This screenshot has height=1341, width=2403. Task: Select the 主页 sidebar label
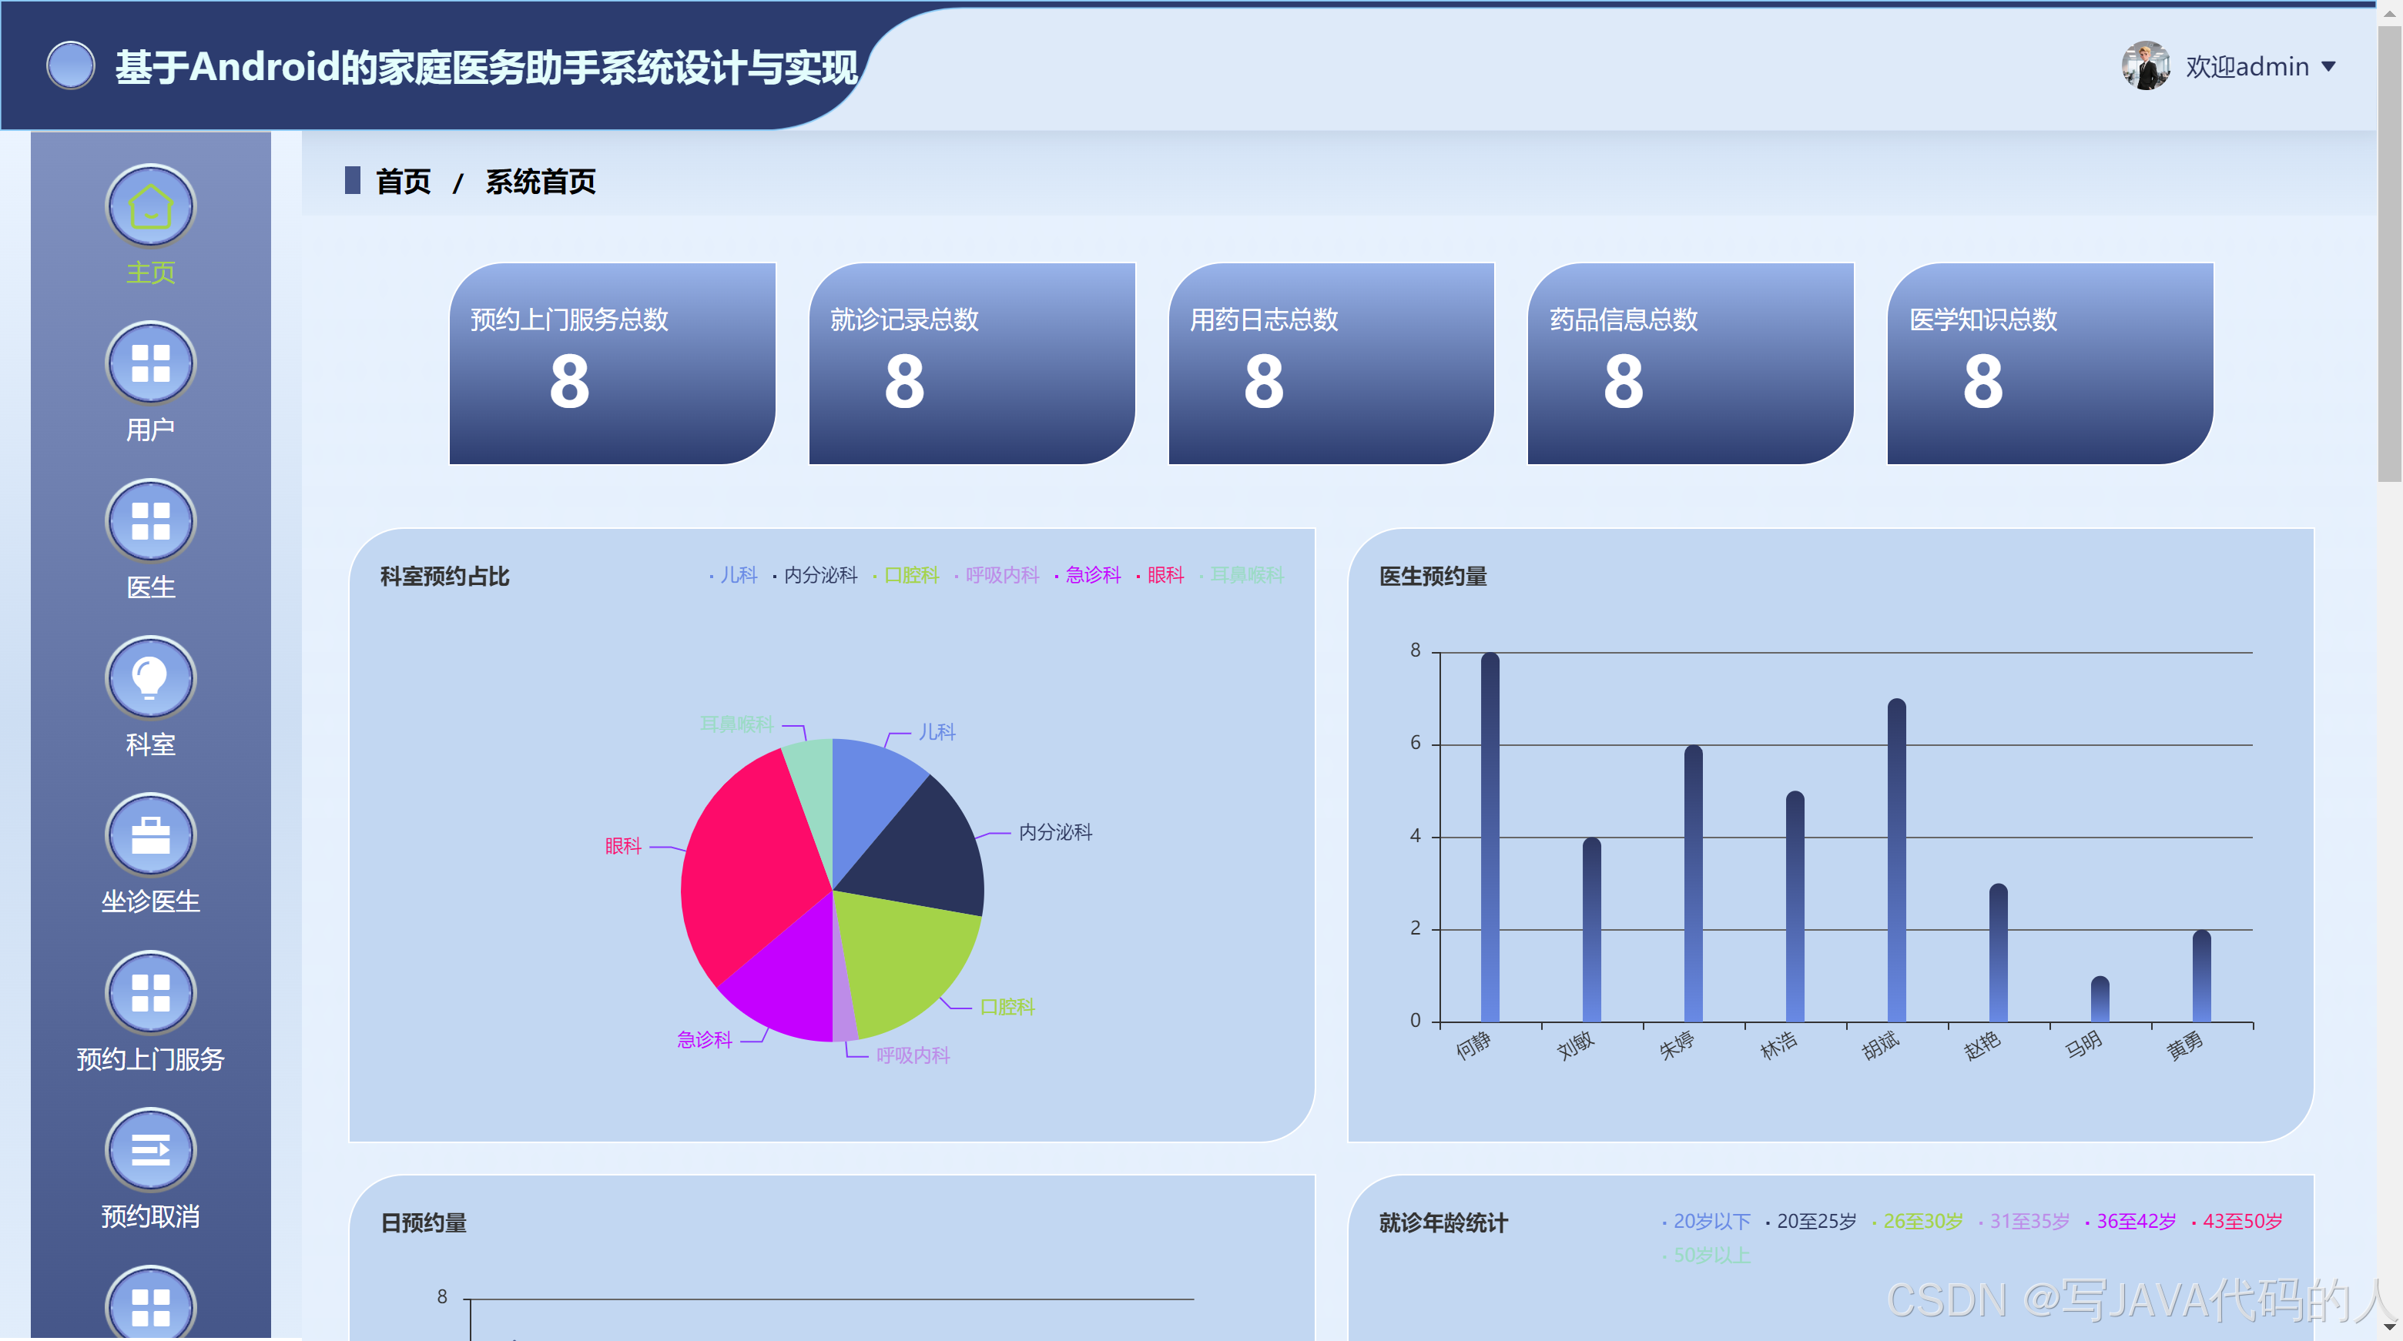coord(150,273)
